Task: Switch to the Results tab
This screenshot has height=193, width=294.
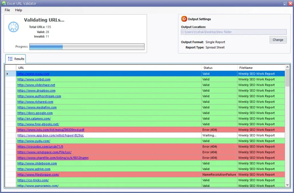Action: 18,59
